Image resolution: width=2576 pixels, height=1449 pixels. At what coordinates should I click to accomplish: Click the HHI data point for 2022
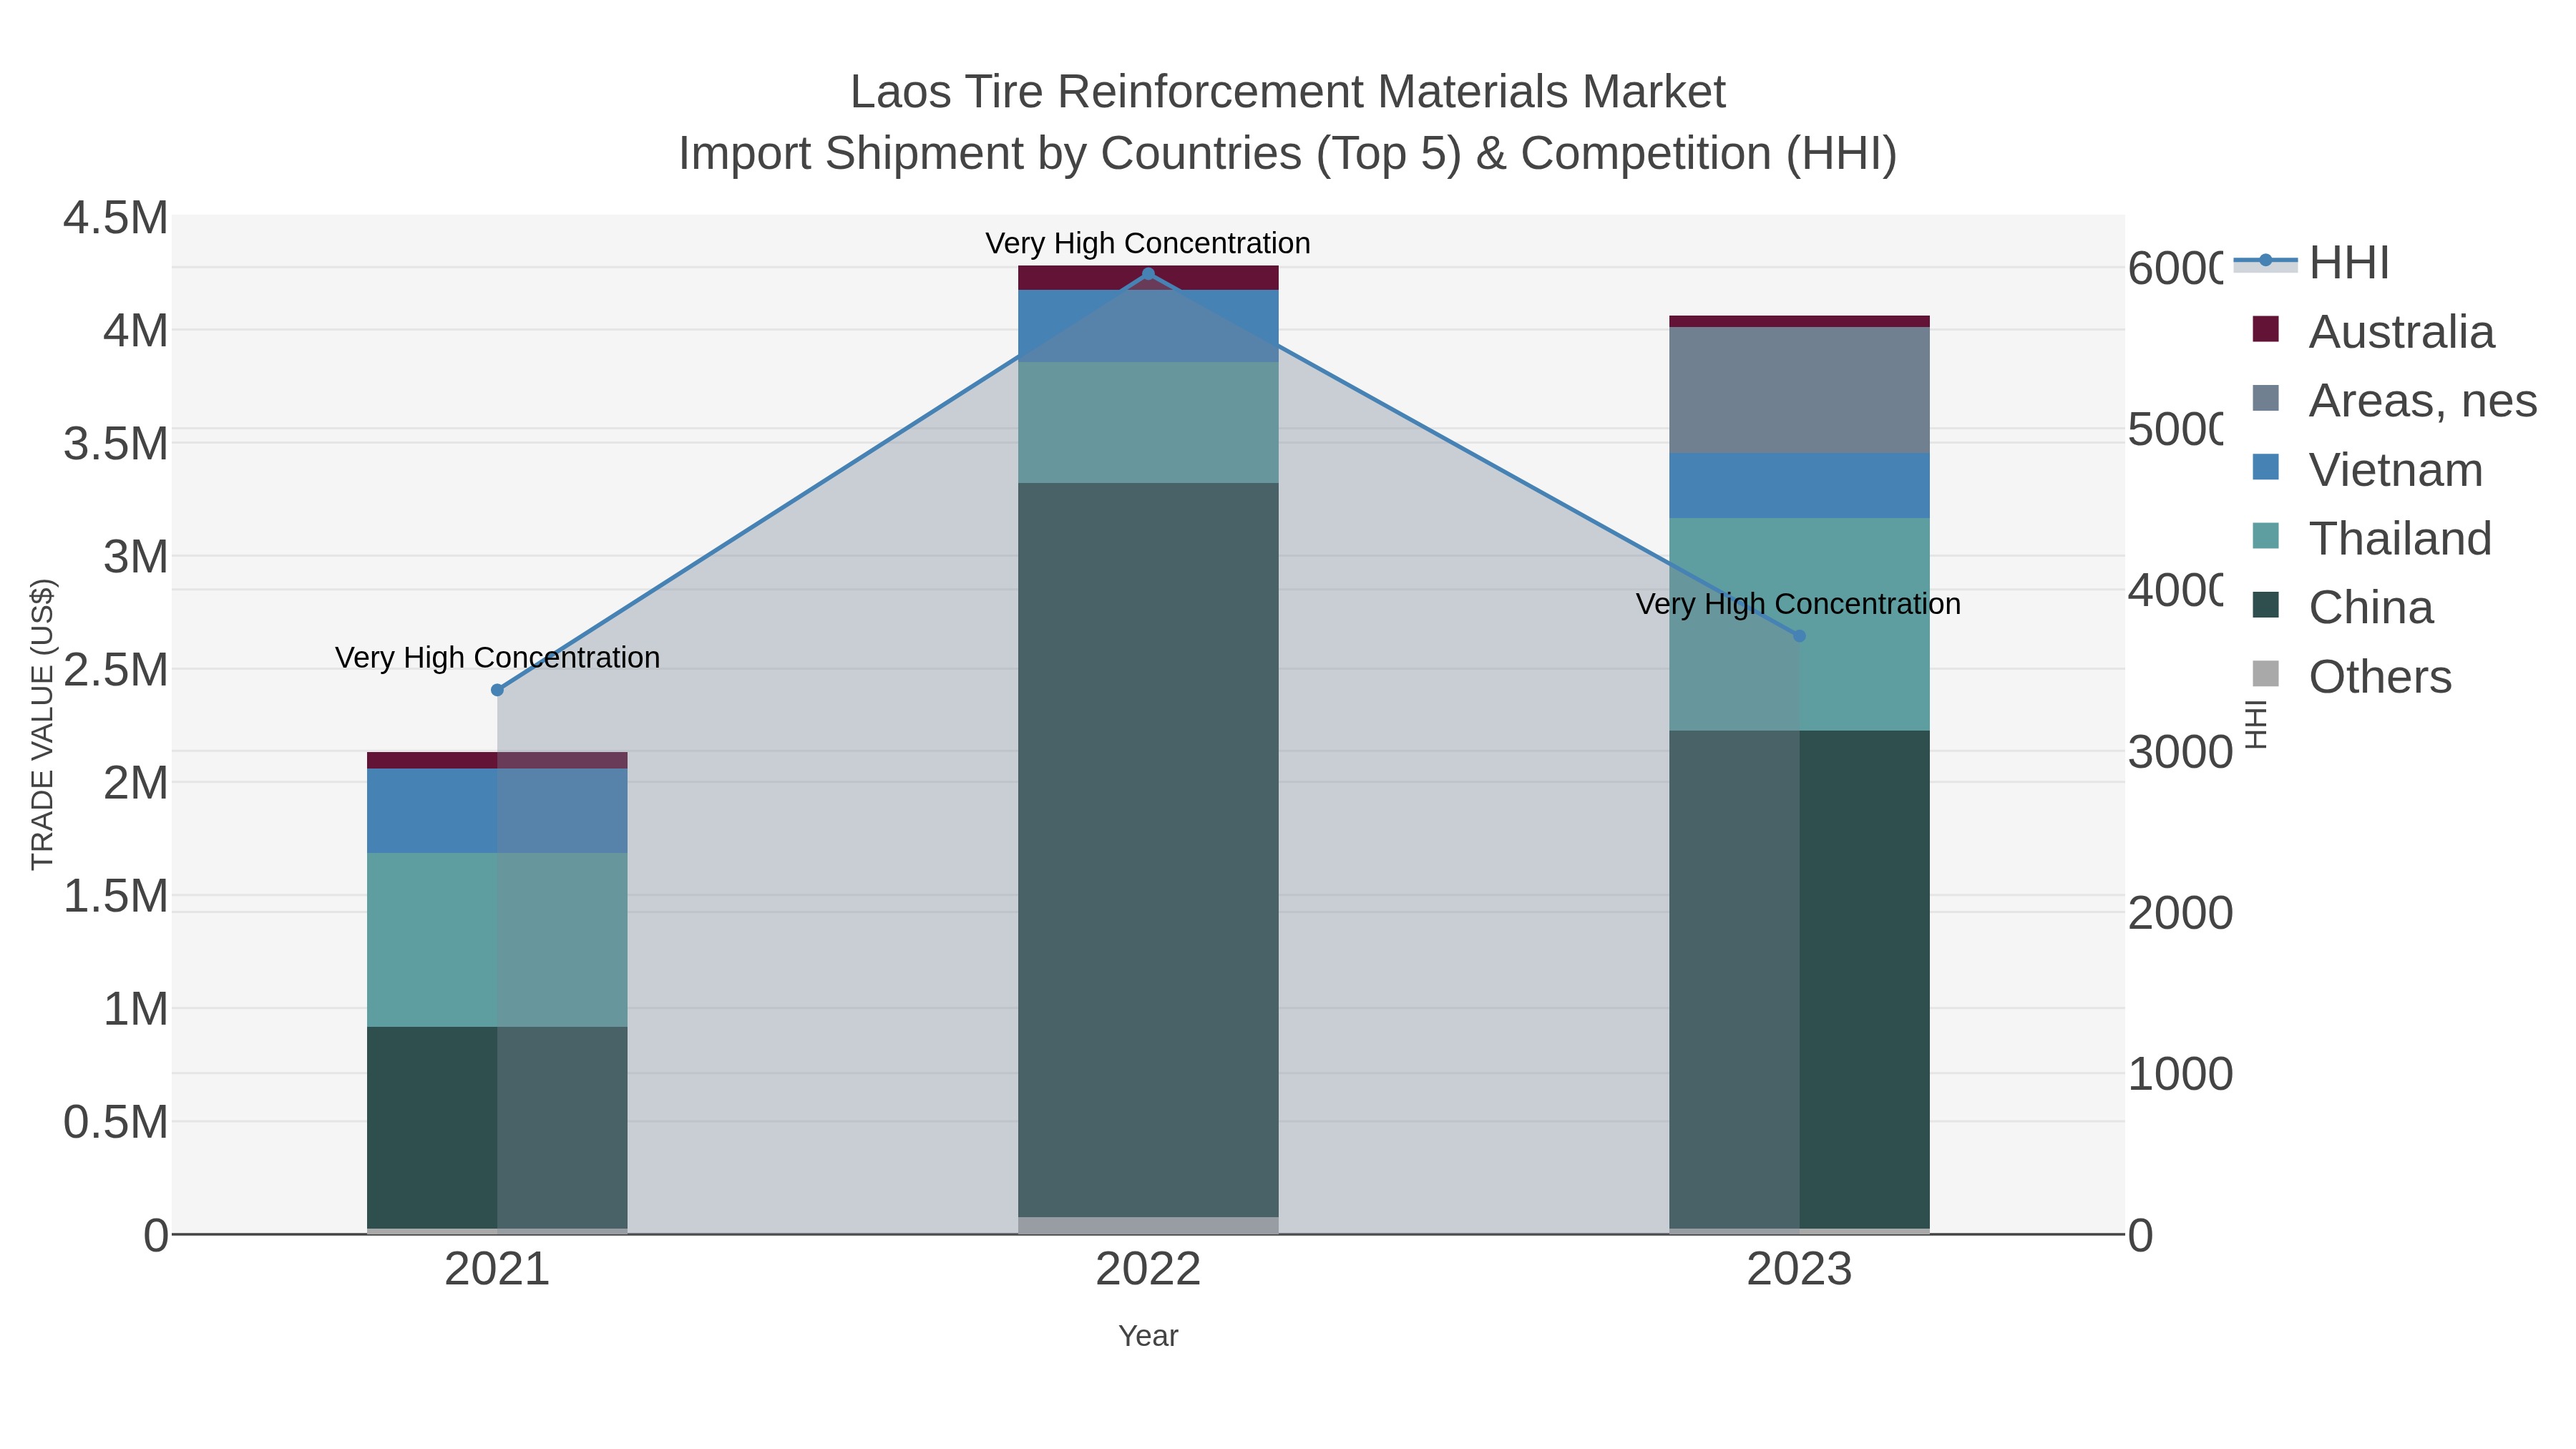point(1148,274)
